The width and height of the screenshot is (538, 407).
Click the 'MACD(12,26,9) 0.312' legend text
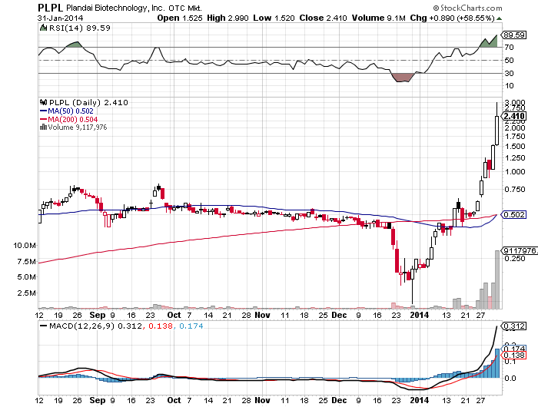[95, 326]
